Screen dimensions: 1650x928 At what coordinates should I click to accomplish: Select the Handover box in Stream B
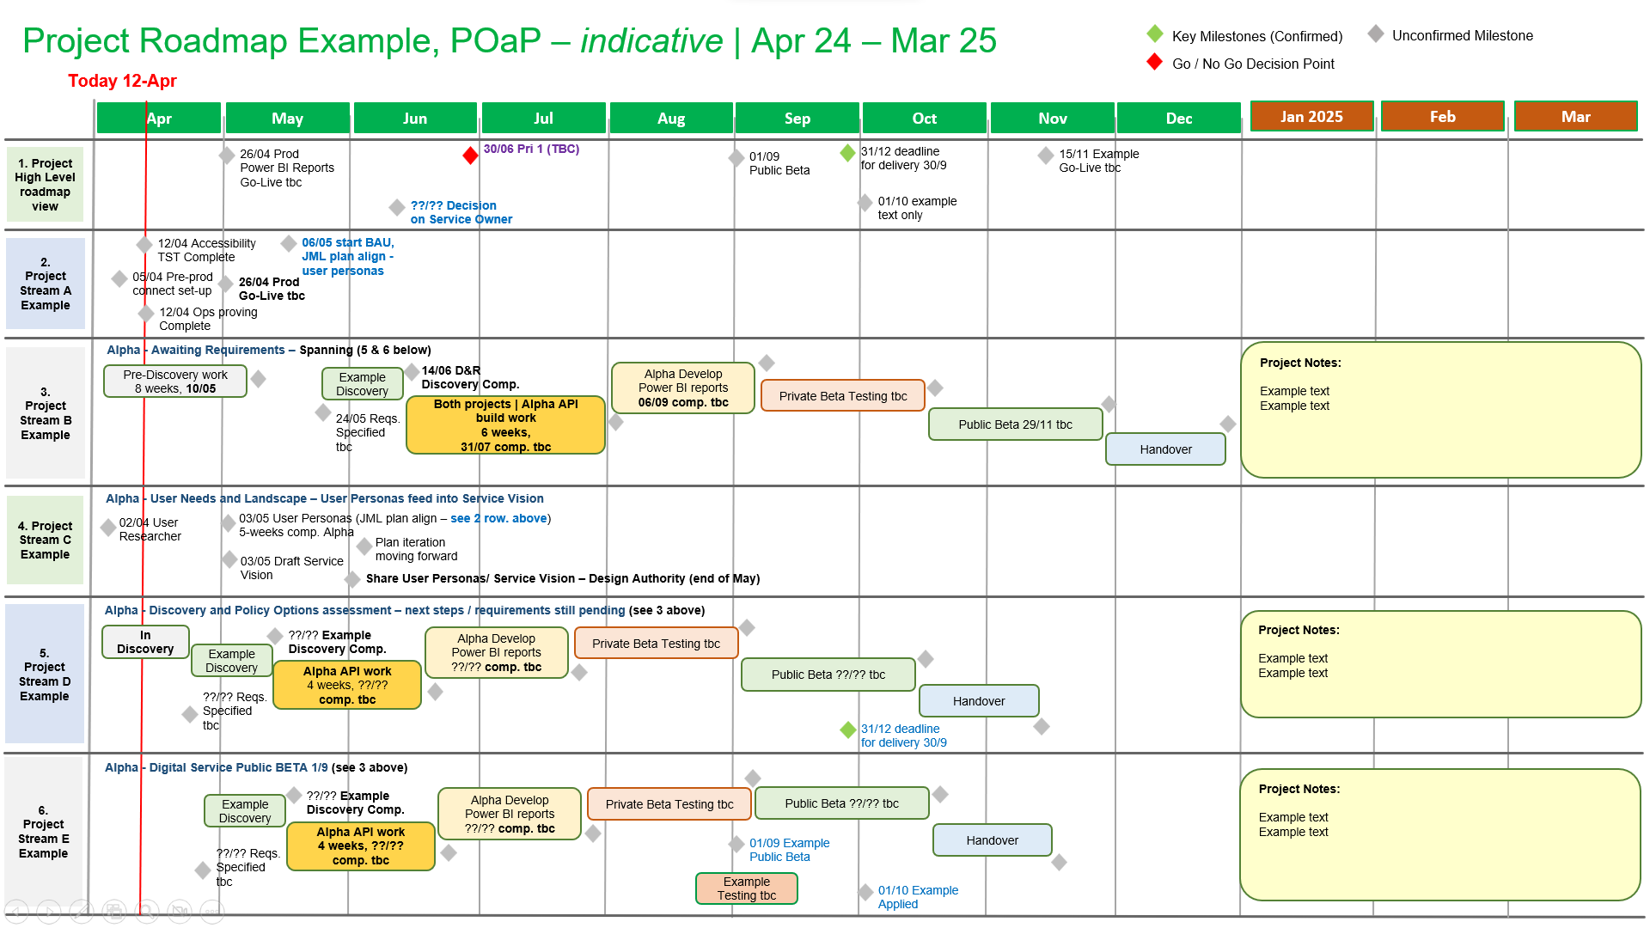pyautogui.click(x=1165, y=449)
